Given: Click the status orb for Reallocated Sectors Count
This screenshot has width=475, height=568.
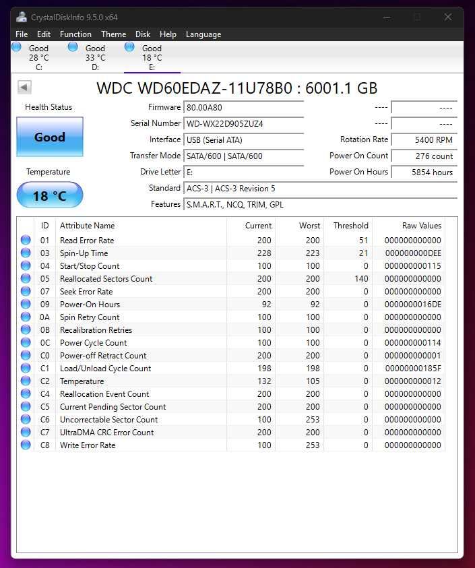Looking at the screenshot, I should coord(26,278).
